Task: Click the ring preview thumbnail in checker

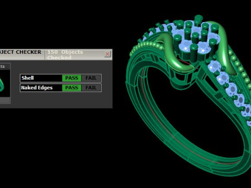Action: click(5, 83)
